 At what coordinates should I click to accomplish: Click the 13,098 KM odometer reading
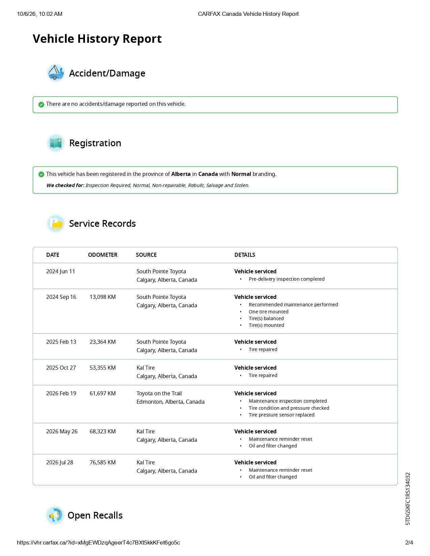tap(103, 297)
